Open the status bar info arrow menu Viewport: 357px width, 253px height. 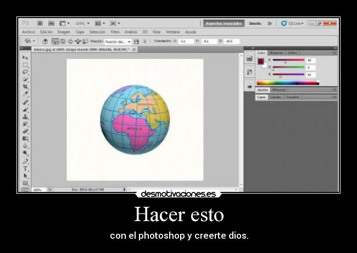[x=124, y=189]
